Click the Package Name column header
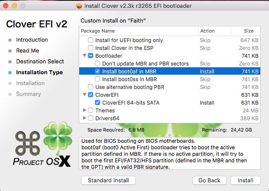This screenshot has height=191, width=269. pos(138,31)
